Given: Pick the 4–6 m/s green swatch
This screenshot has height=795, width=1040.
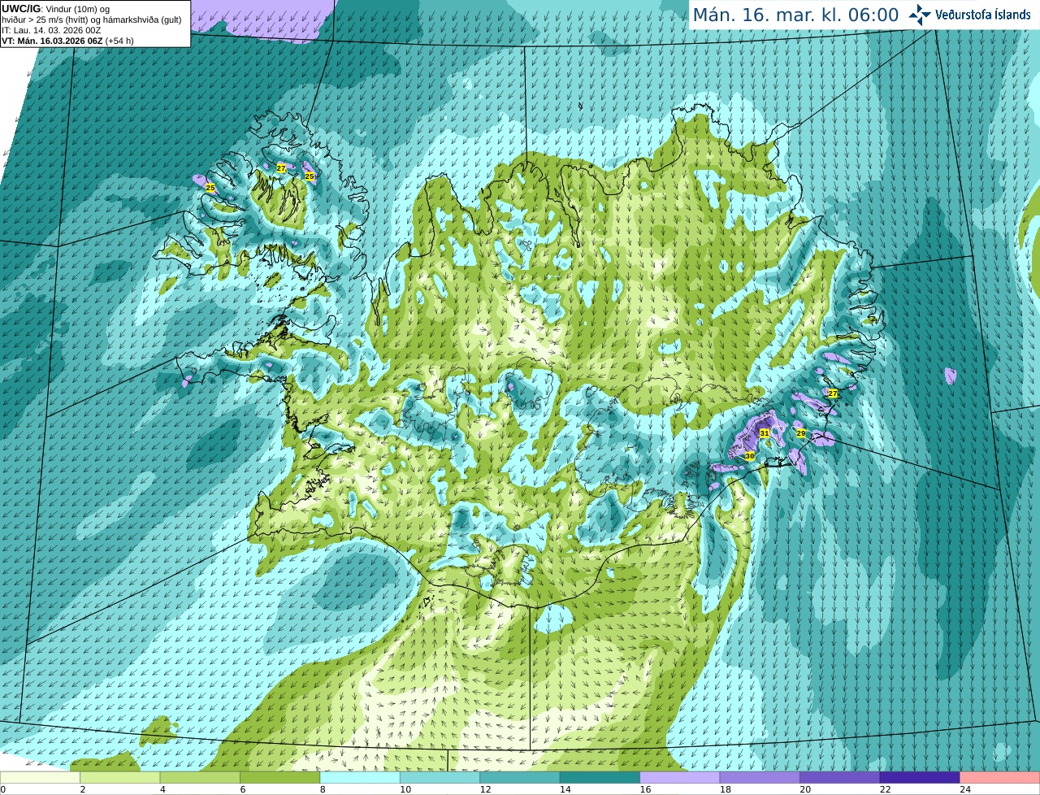Looking at the screenshot, I should [x=200, y=777].
